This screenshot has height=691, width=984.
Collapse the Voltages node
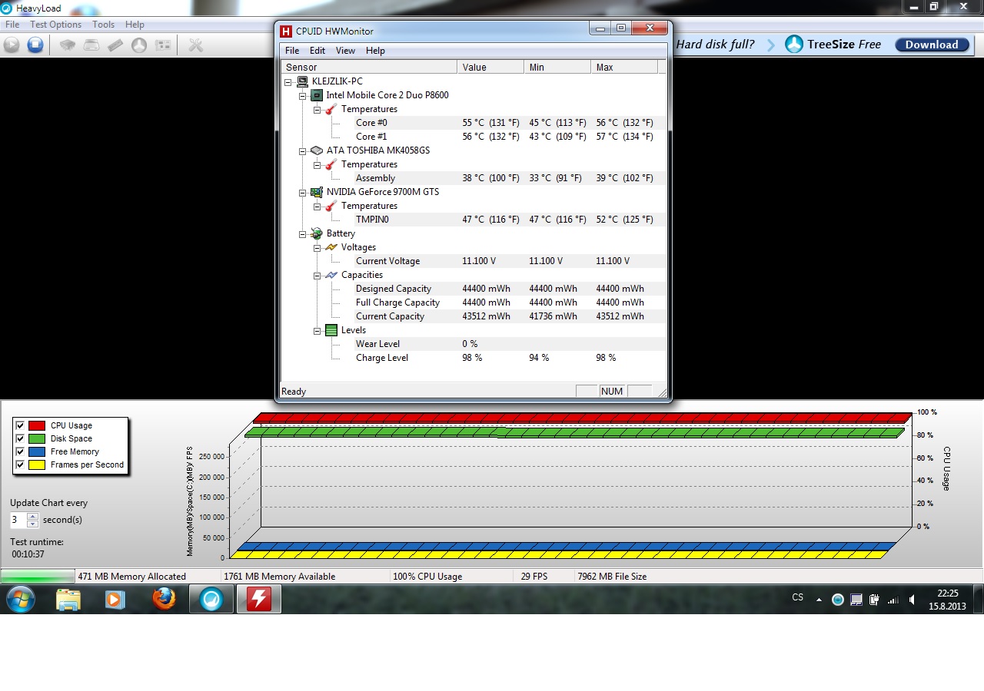pyautogui.click(x=317, y=247)
